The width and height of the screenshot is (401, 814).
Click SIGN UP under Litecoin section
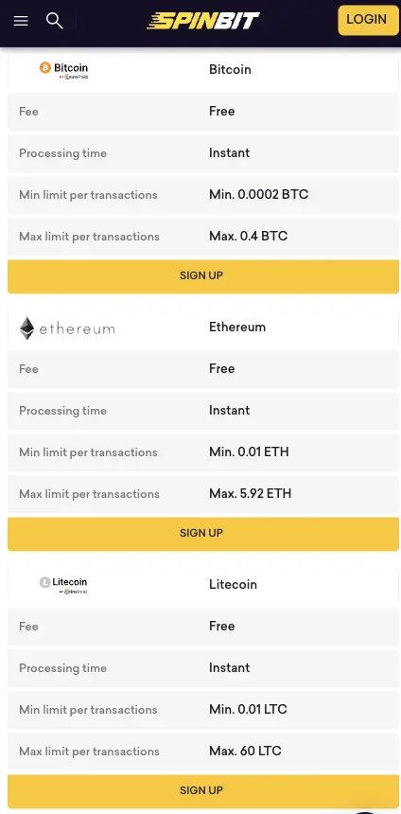(x=202, y=791)
